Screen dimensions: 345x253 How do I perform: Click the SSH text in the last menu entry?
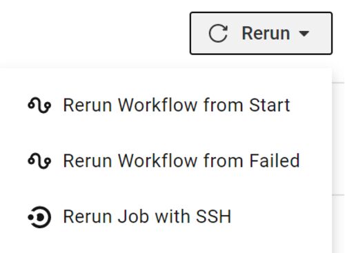[x=213, y=216]
